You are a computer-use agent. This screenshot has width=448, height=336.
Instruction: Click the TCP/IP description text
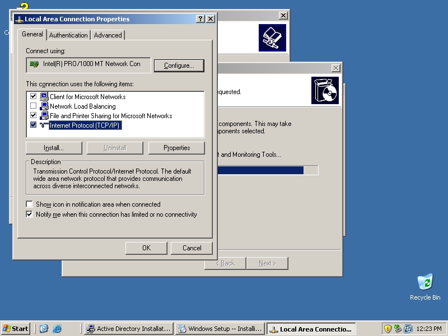point(113,179)
